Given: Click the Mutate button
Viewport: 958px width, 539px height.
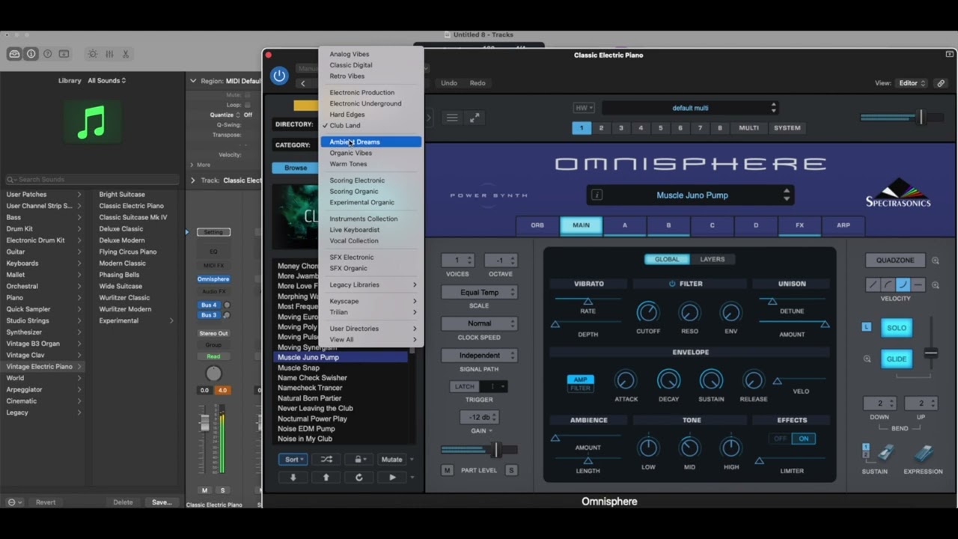Looking at the screenshot, I should [x=392, y=460].
